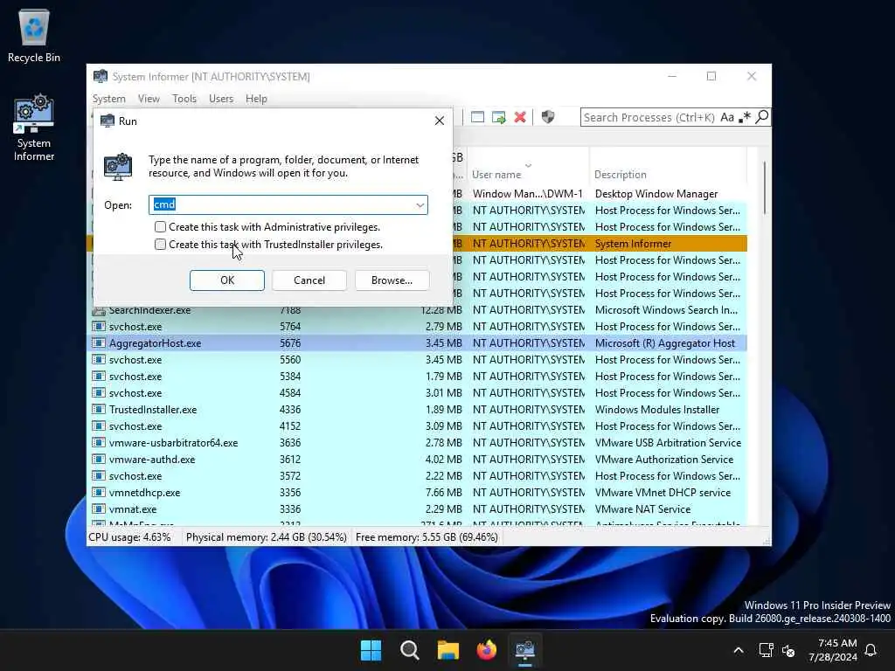Open the View menu
Image resolution: width=895 pixels, height=671 pixels.
pyautogui.click(x=149, y=99)
